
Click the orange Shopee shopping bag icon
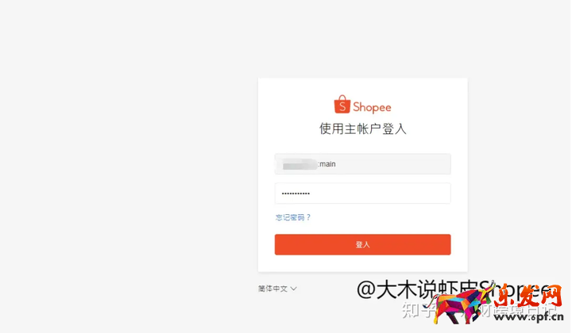click(342, 105)
